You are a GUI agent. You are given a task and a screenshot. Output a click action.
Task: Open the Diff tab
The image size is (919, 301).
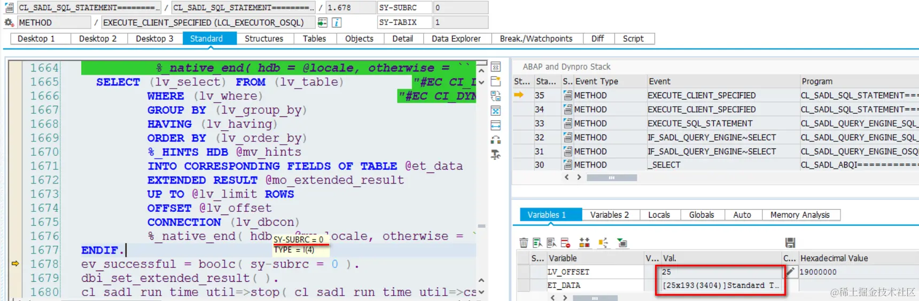[x=597, y=38]
